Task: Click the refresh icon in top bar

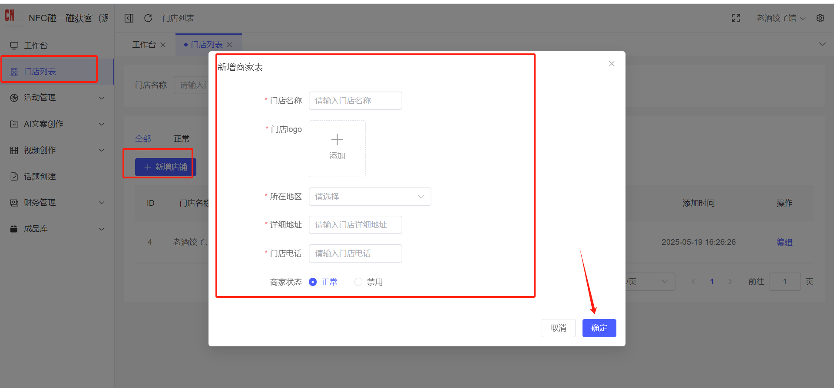Action: point(148,18)
